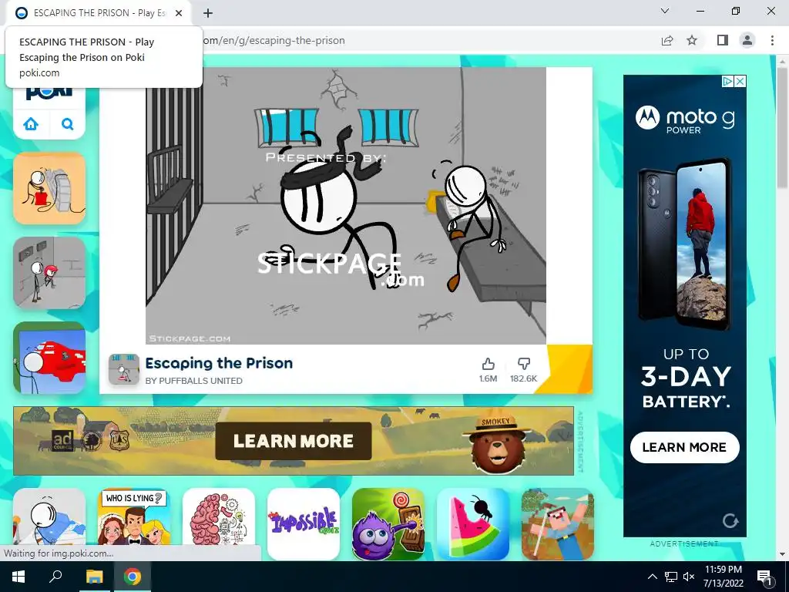Screen dimensions: 789x592
Task: Open the watermelon slice ant game thumbnail
Action: [473, 523]
